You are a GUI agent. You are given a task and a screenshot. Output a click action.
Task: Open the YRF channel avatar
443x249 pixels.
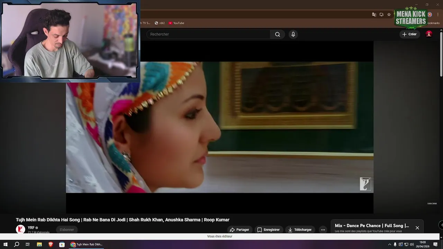tap(20, 229)
